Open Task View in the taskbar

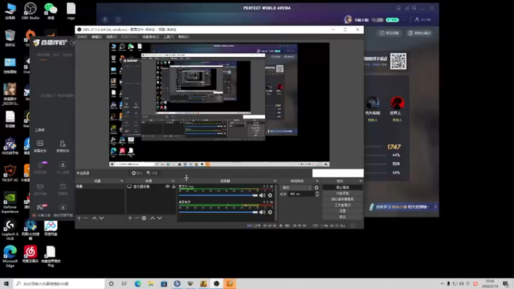[x=124, y=283]
